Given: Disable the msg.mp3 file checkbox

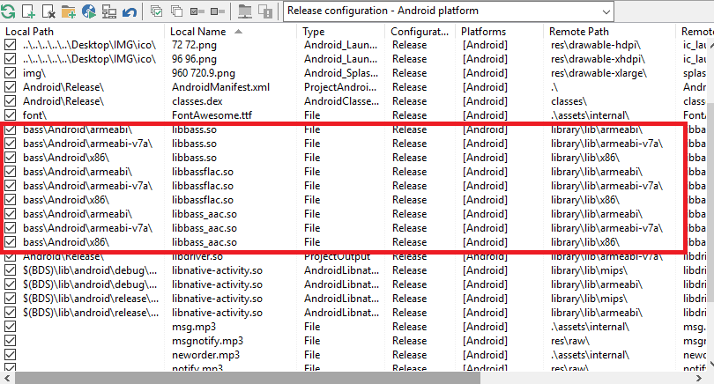Looking at the screenshot, I should point(10,327).
